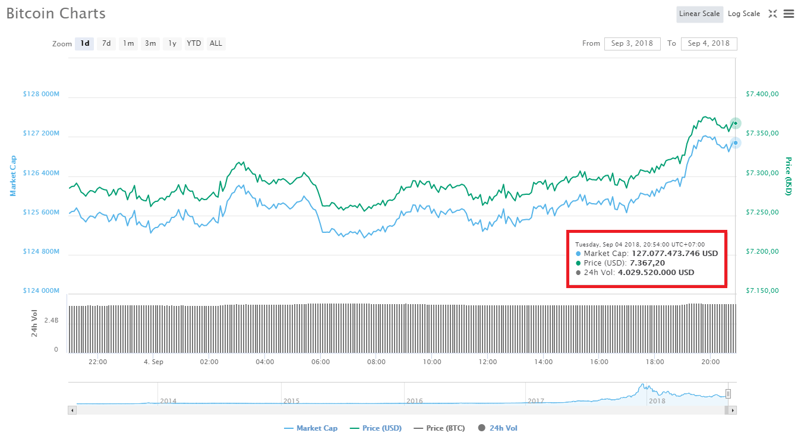801x436 pixels.
Task: Click the 12:00 time axis label
Action: click(488, 362)
